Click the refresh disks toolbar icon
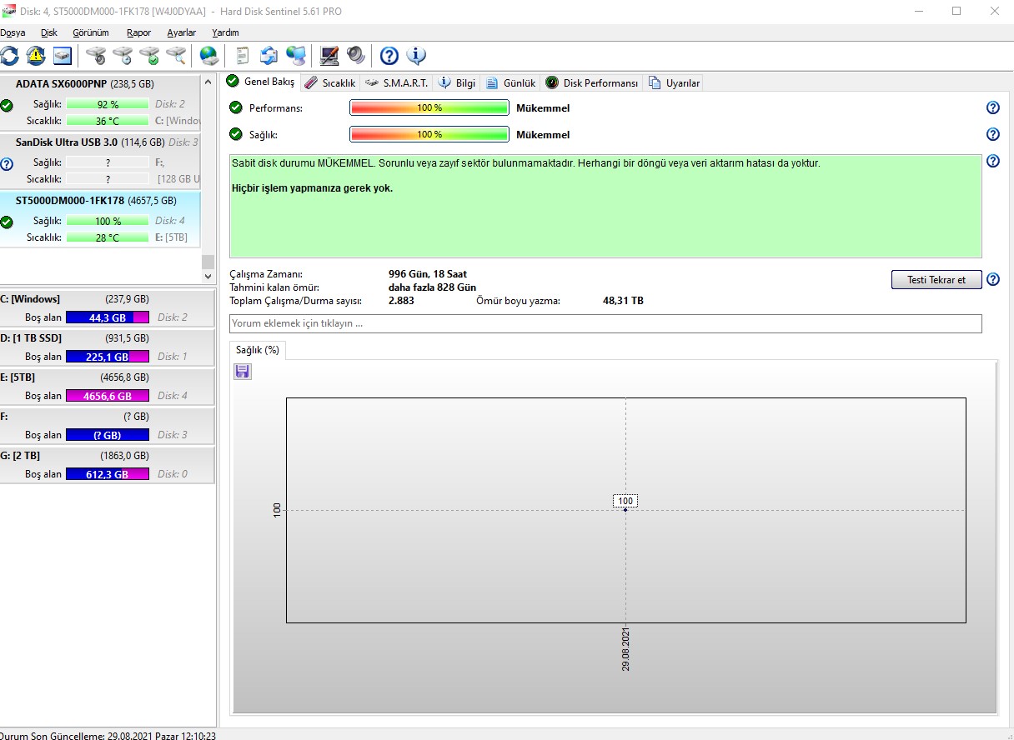The width and height of the screenshot is (1014, 740). coord(9,56)
